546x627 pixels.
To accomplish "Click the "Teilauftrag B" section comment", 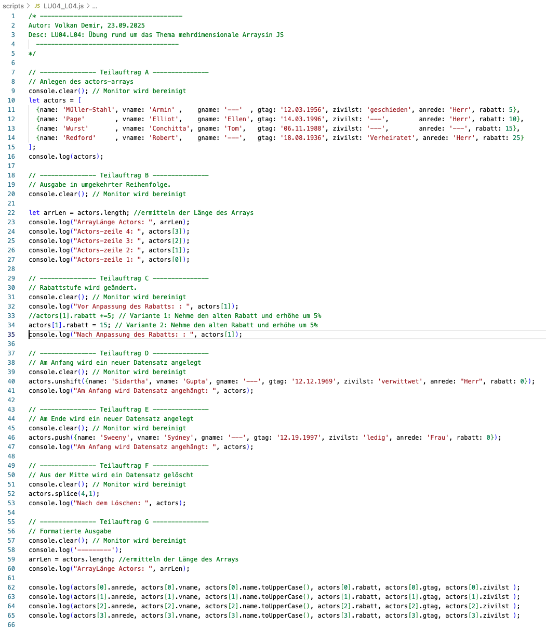I will point(118,175).
